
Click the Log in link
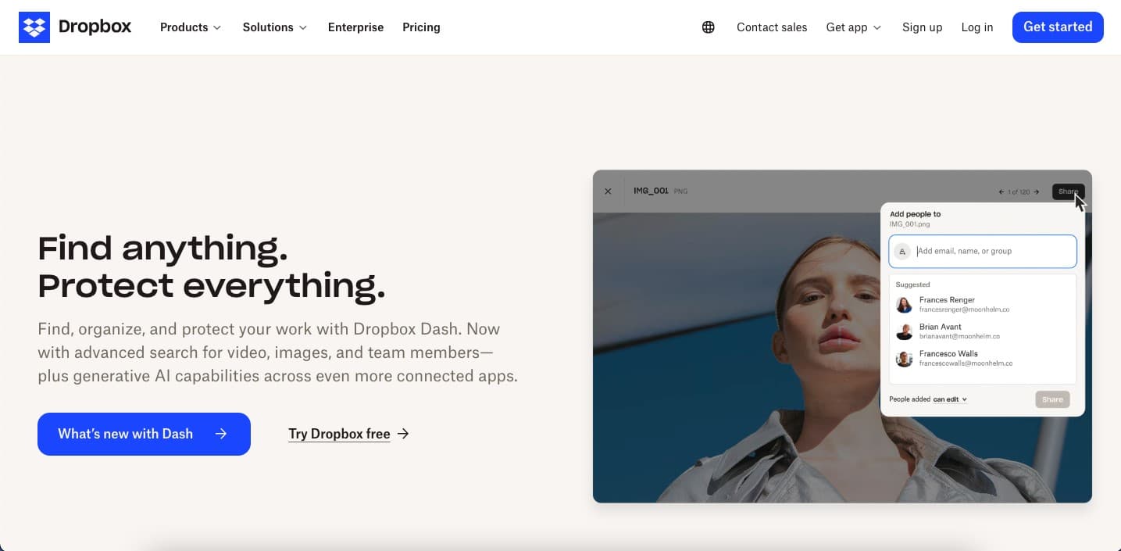coord(976,27)
